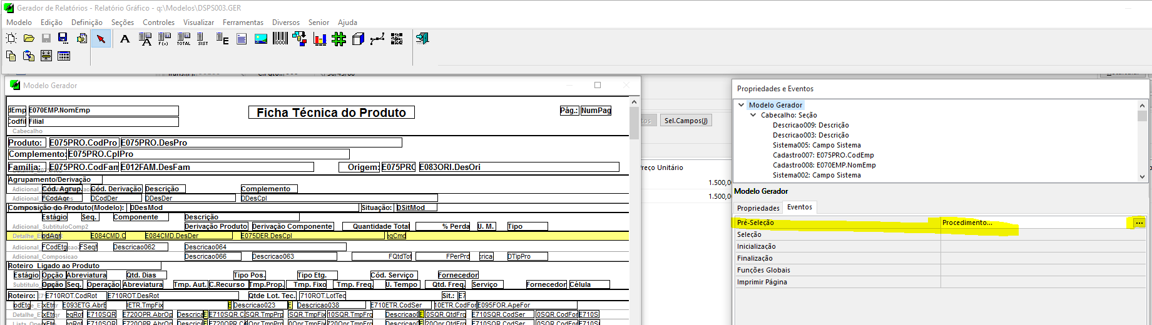The height and width of the screenshot is (325, 1152).
Task: Click the Modelo Gerador window scroll up arrow
Action: [634, 102]
